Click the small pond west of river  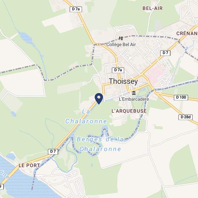[x=14, y=114]
